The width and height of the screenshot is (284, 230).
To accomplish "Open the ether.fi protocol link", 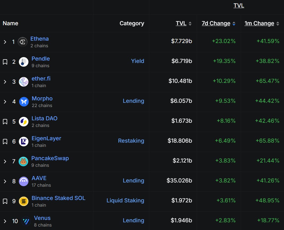I will click(x=41, y=79).
